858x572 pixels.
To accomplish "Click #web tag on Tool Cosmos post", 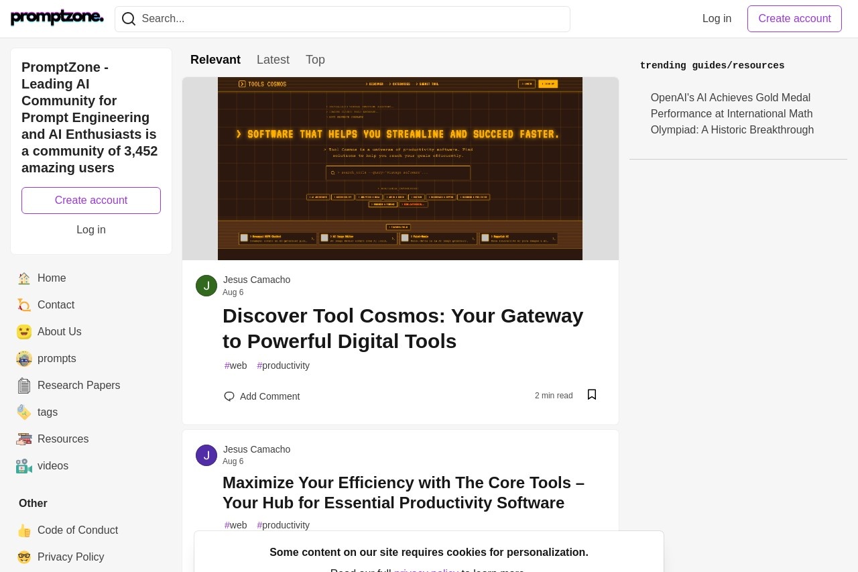I will (236, 365).
